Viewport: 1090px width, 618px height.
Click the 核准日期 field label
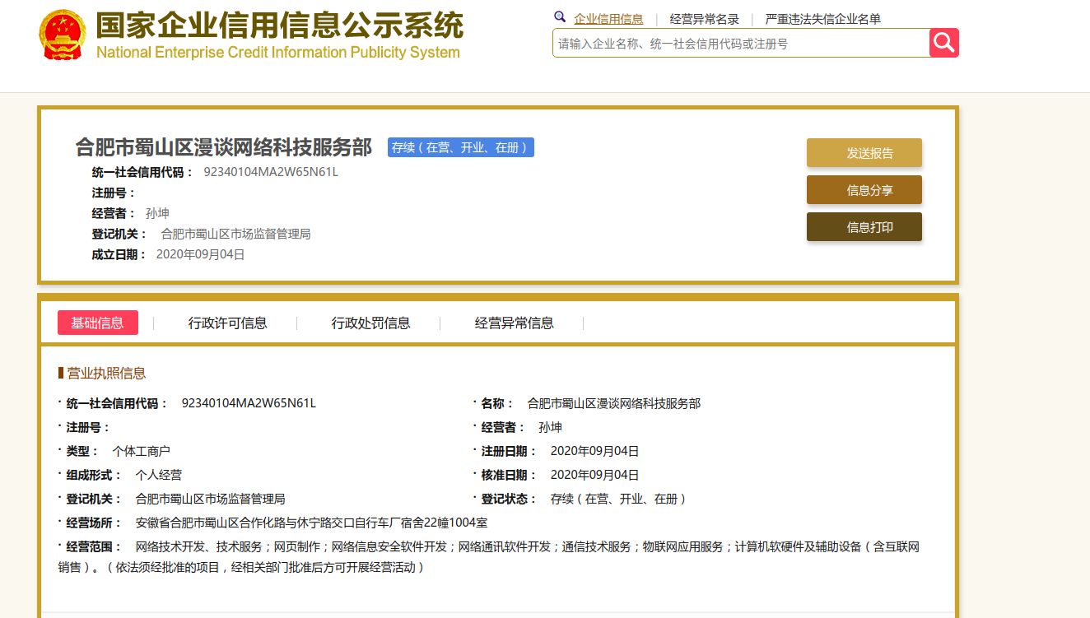point(509,475)
